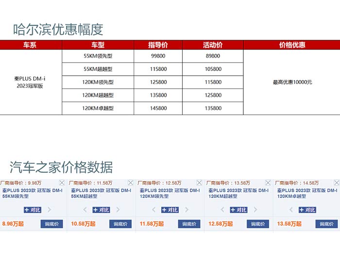Click 询底价 for the 13.58万起 card

326,224
